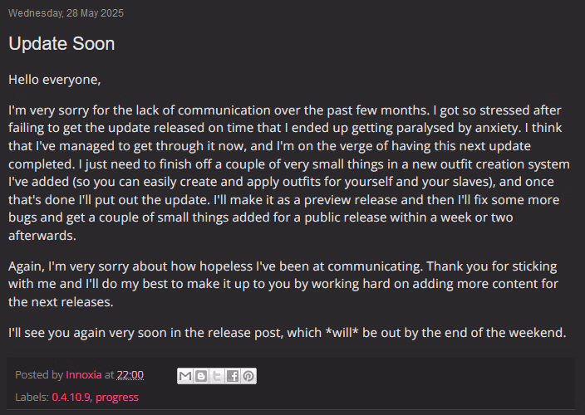The image size is (585, 415).
Task: Click the Hello everyone greeting line
Action: (x=55, y=80)
